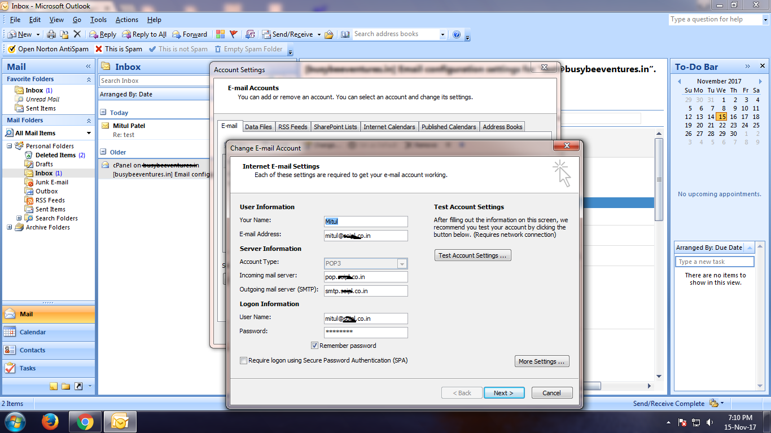Open the Send/Receive dropdown arrow

318,34
